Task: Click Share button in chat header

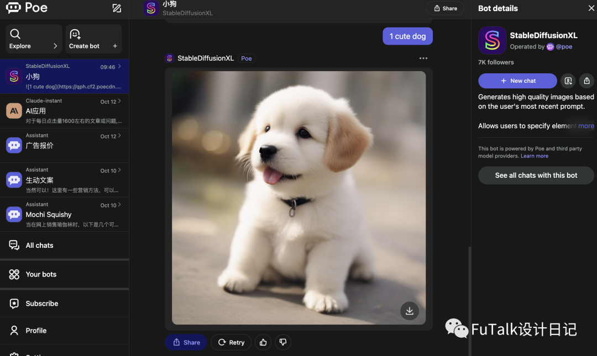Action: click(445, 8)
